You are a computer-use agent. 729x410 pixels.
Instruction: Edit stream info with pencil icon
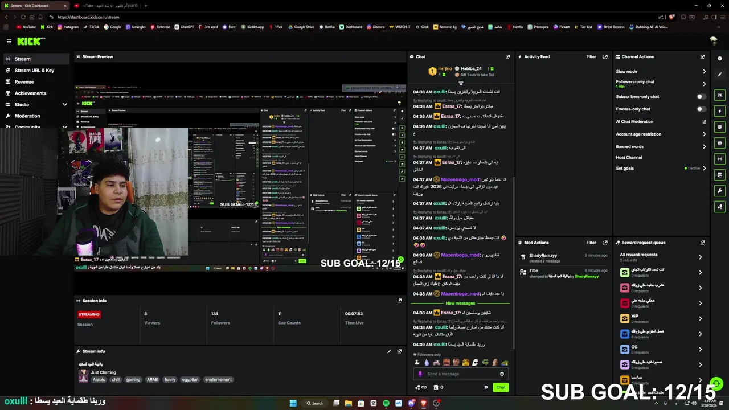tap(389, 351)
